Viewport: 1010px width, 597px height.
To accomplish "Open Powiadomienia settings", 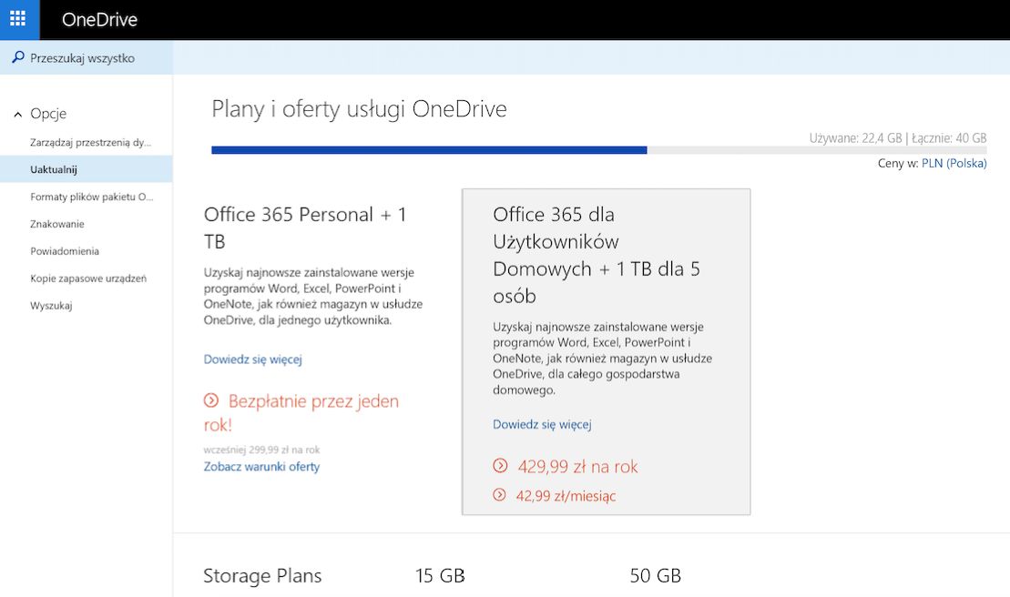I will (x=65, y=251).
